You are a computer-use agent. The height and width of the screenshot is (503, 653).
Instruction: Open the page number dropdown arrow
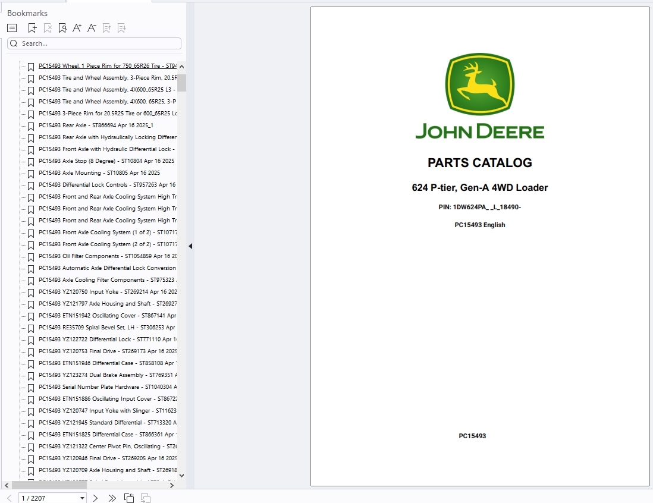click(x=82, y=498)
